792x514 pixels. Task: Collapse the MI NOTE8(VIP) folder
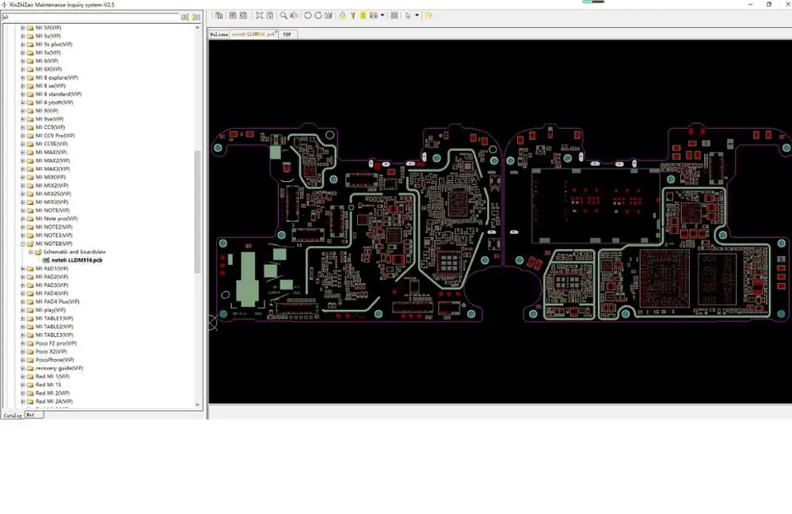[23, 244]
